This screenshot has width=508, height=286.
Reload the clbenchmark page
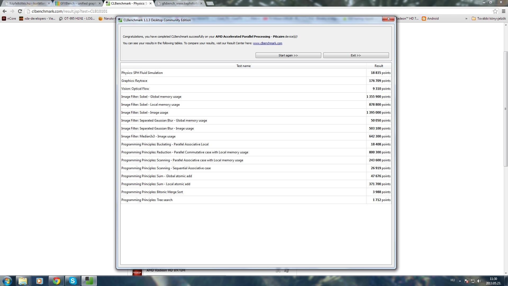click(x=20, y=11)
